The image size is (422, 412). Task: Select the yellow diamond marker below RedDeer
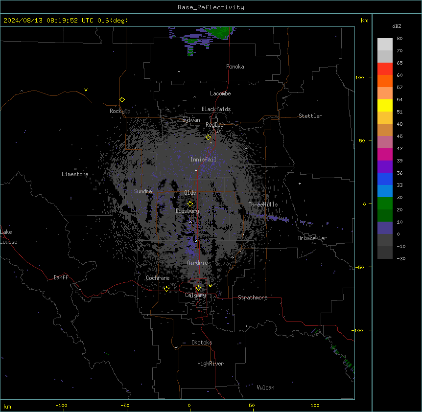209,137
